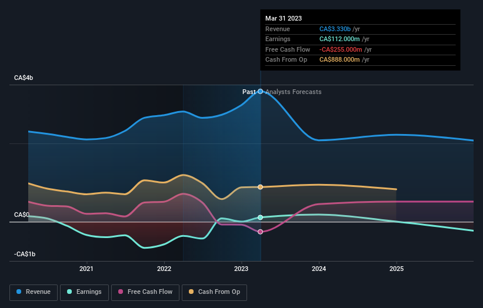483x308 pixels.
Task: Click the Earnings marker at Mar 2023
Action: [260, 217]
